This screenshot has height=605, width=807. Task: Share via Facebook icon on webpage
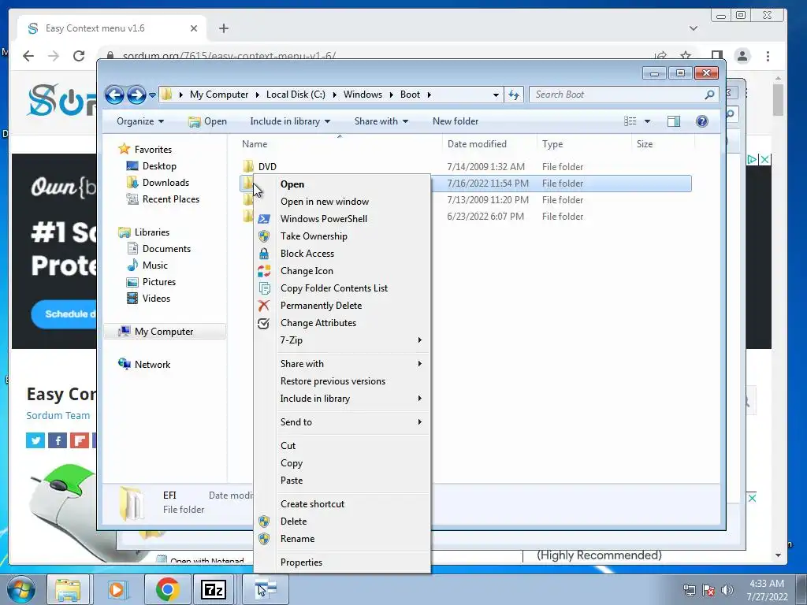point(58,440)
